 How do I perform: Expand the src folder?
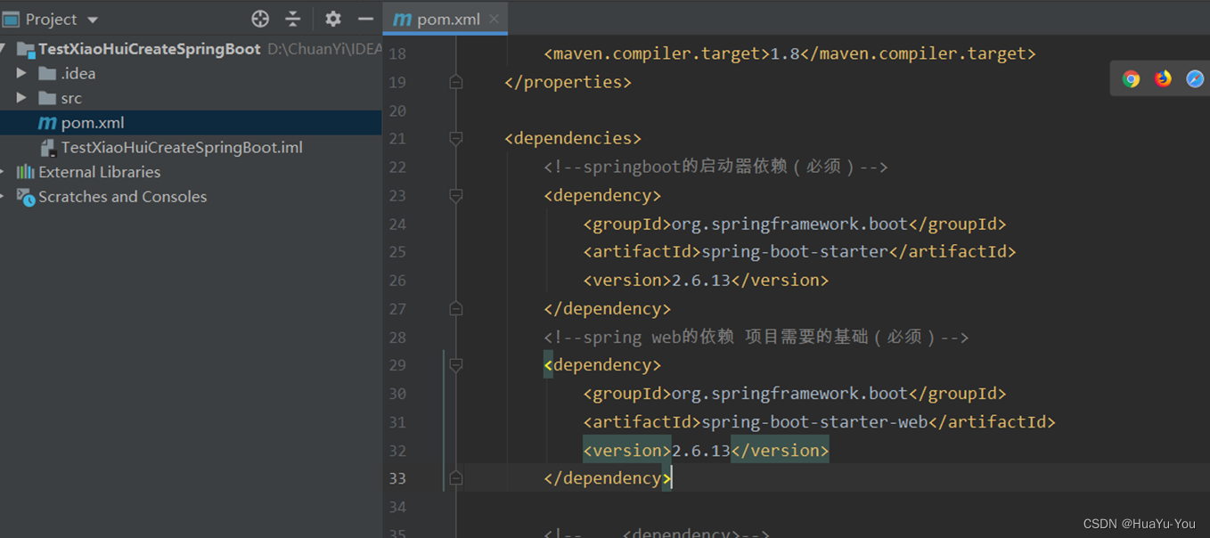tap(22, 98)
